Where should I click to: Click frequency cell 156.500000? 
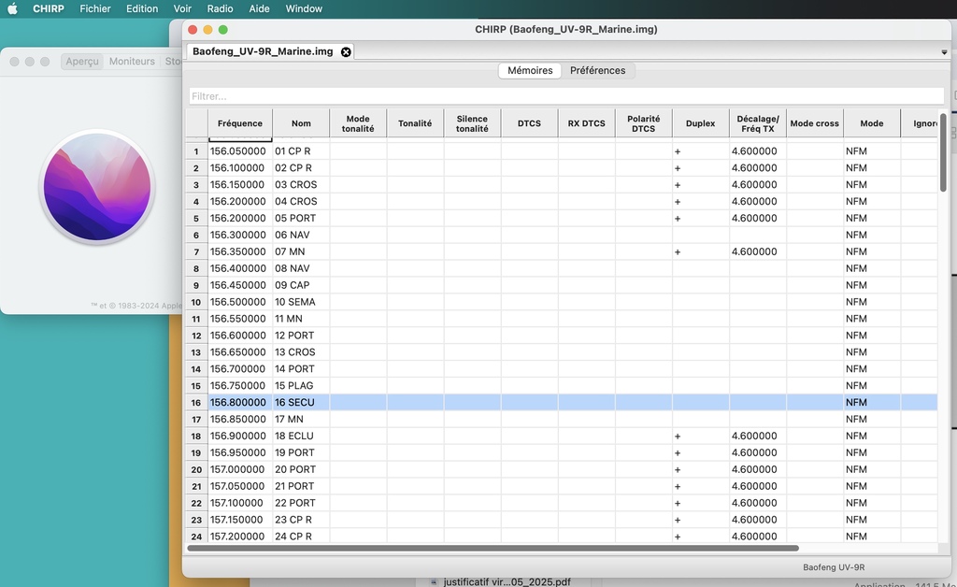[x=240, y=302]
